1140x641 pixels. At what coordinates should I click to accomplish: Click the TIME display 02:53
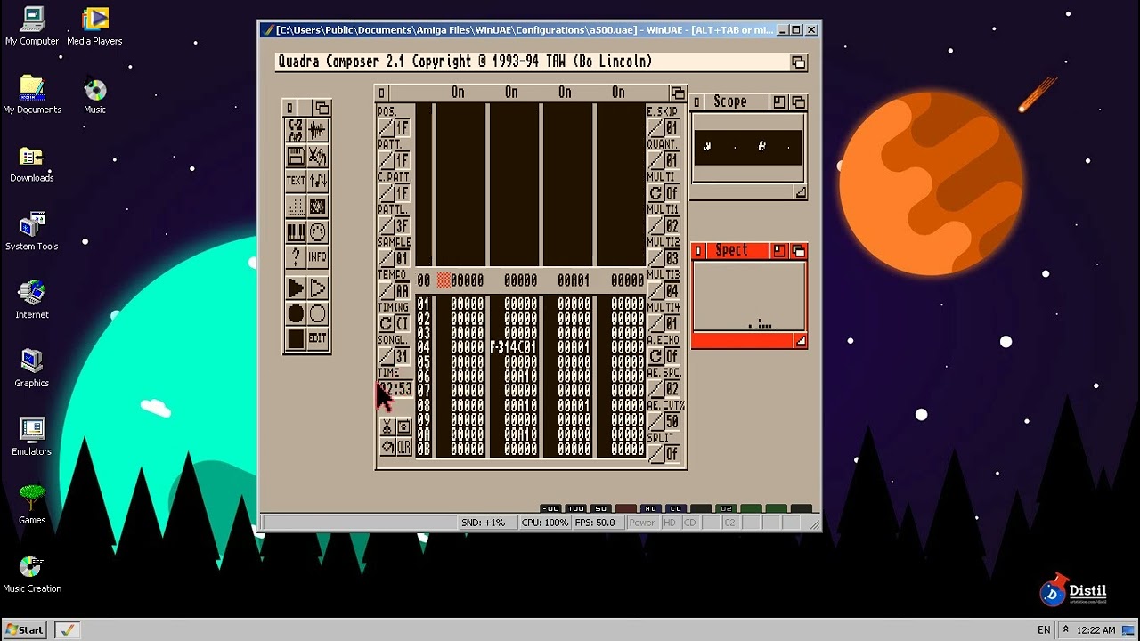coord(395,390)
